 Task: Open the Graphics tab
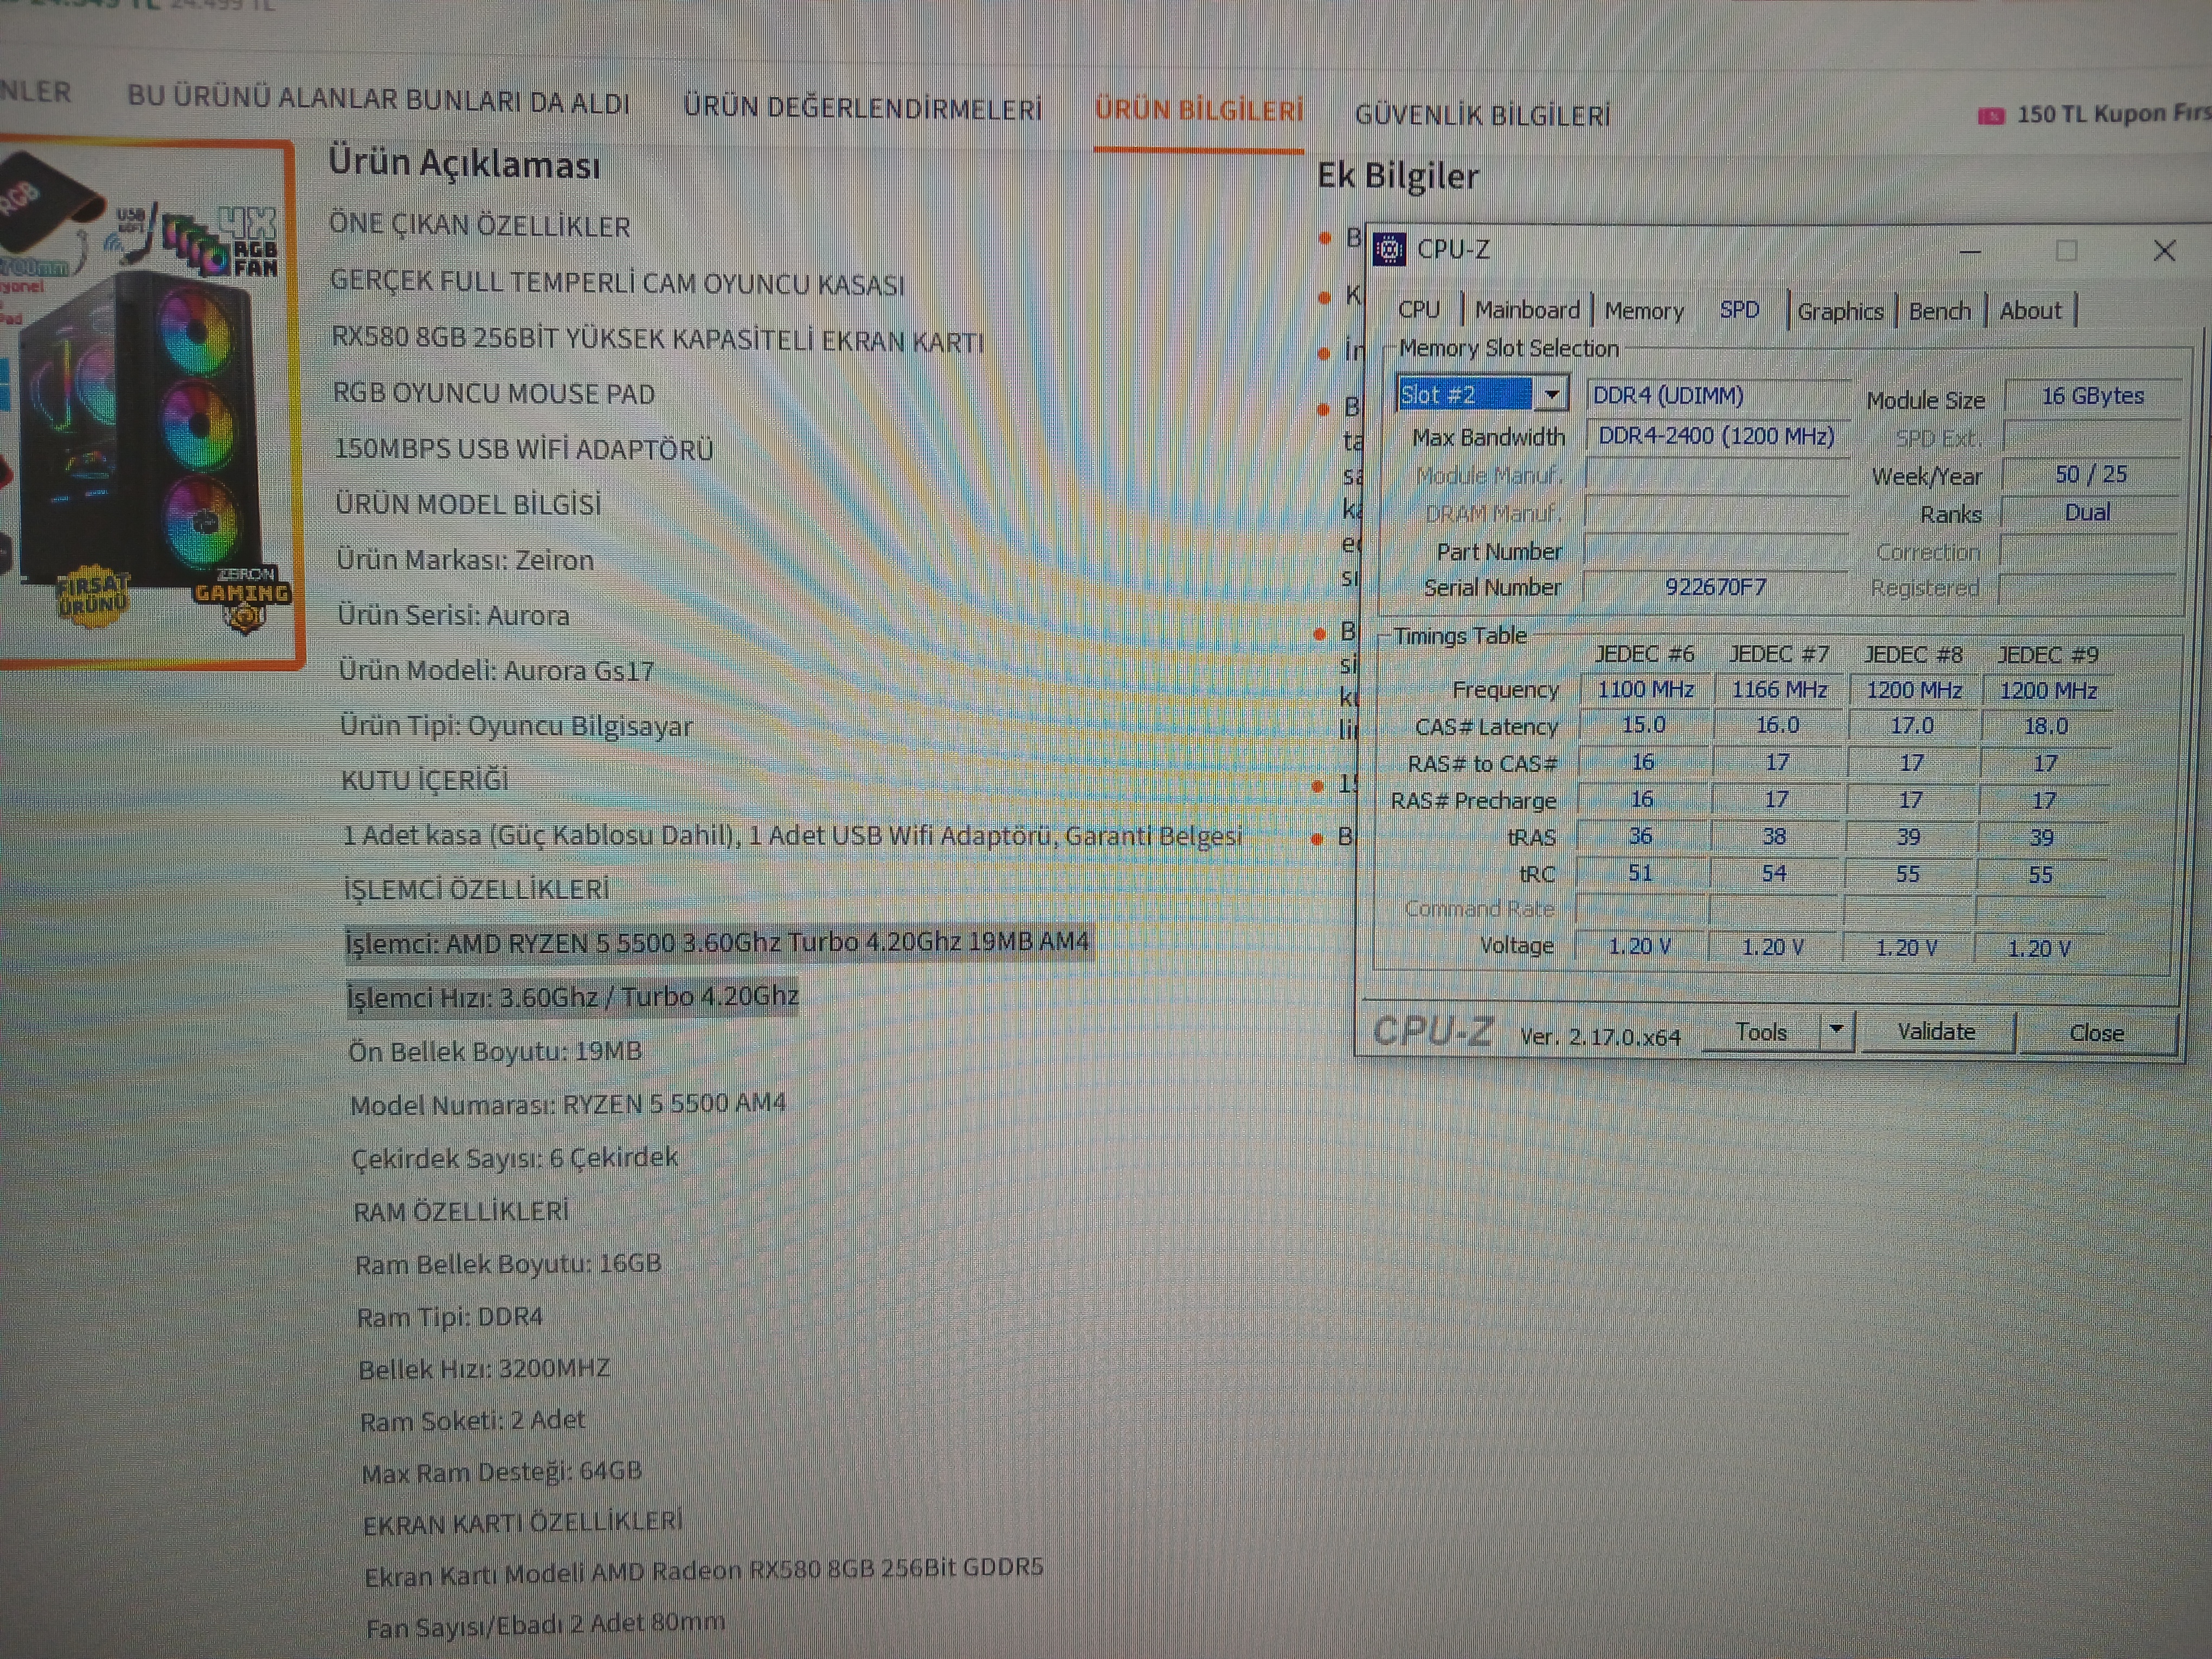[x=1840, y=312]
